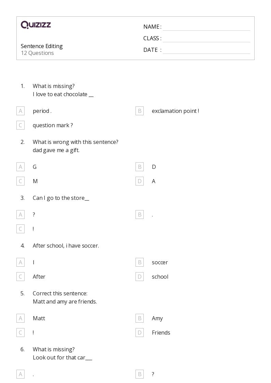Check box D next to 'Friends'
Screen dimensions: 271x383
(x=140, y=333)
